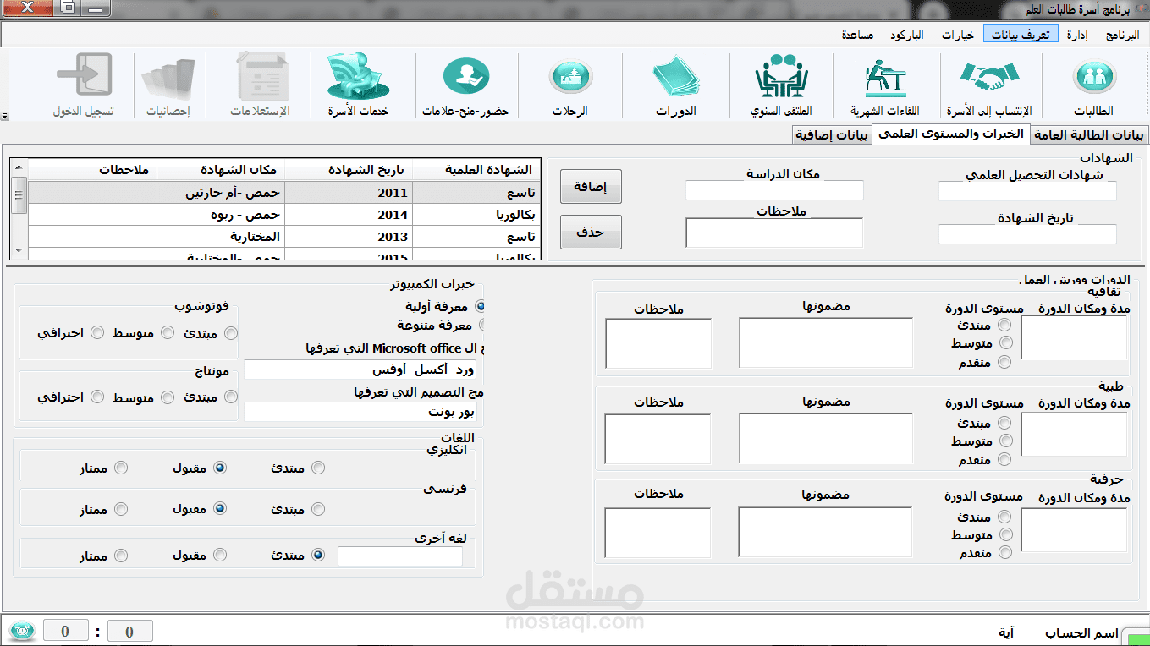
Task: Select معرفة أولية computer experience radio
Action: 481,306
